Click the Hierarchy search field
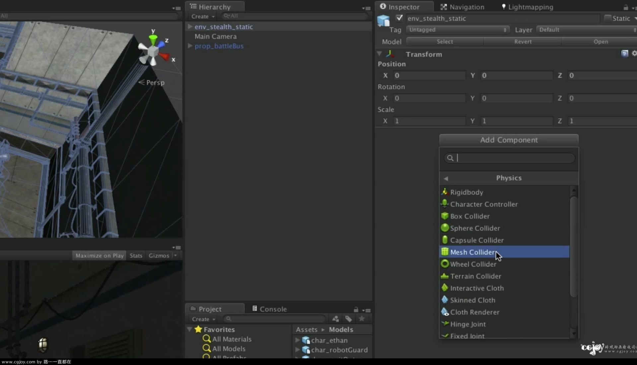Screen dimensions: 637x365 click(295, 16)
